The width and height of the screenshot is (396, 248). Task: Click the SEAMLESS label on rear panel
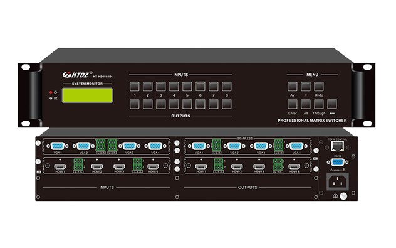click(245, 138)
